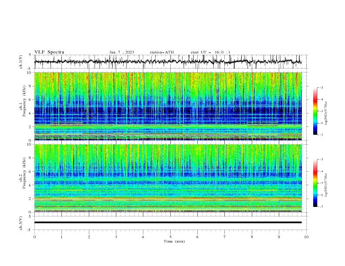Click the "station=ATH" header label
Screen dimensions: 345x266
162,52
